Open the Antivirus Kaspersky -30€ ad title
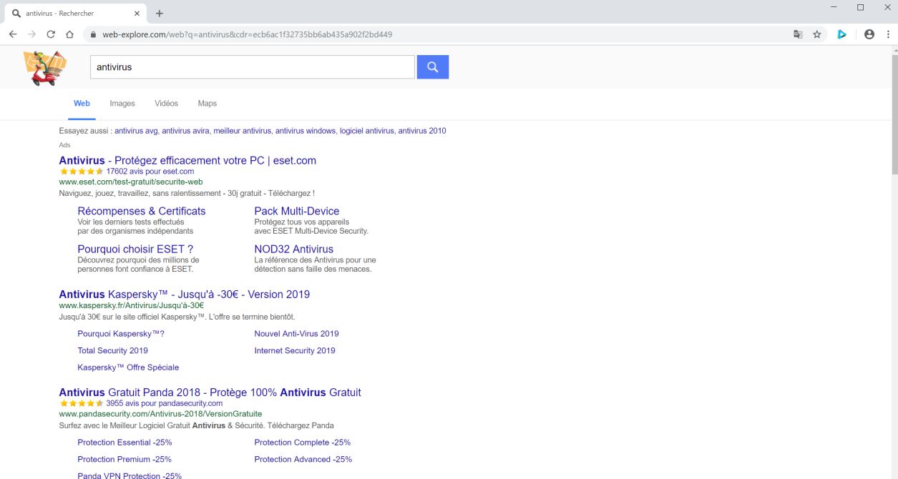 pyautogui.click(x=185, y=294)
